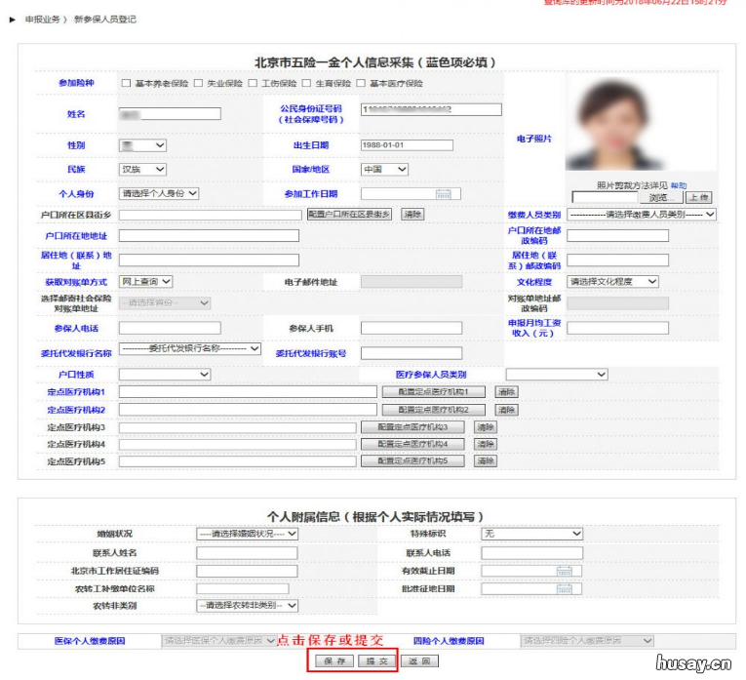Click 配置定点医疗机构4 button
Screen dimensions: 746x680
pos(412,445)
